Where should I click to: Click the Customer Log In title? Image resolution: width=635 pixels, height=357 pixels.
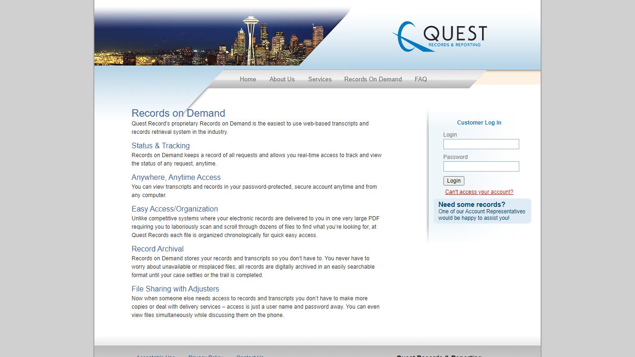tap(479, 123)
